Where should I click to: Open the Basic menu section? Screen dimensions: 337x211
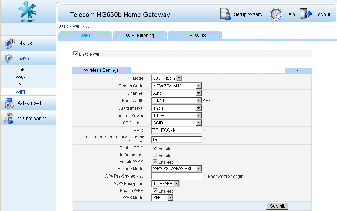coord(28,58)
